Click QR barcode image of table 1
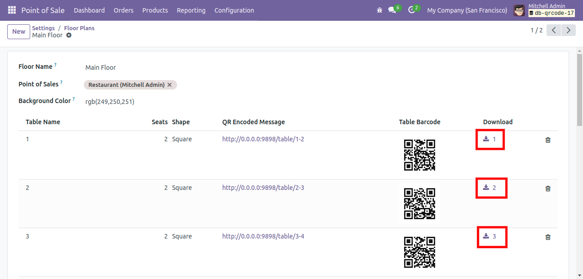The image size is (583, 279). (x=419, y=155)
